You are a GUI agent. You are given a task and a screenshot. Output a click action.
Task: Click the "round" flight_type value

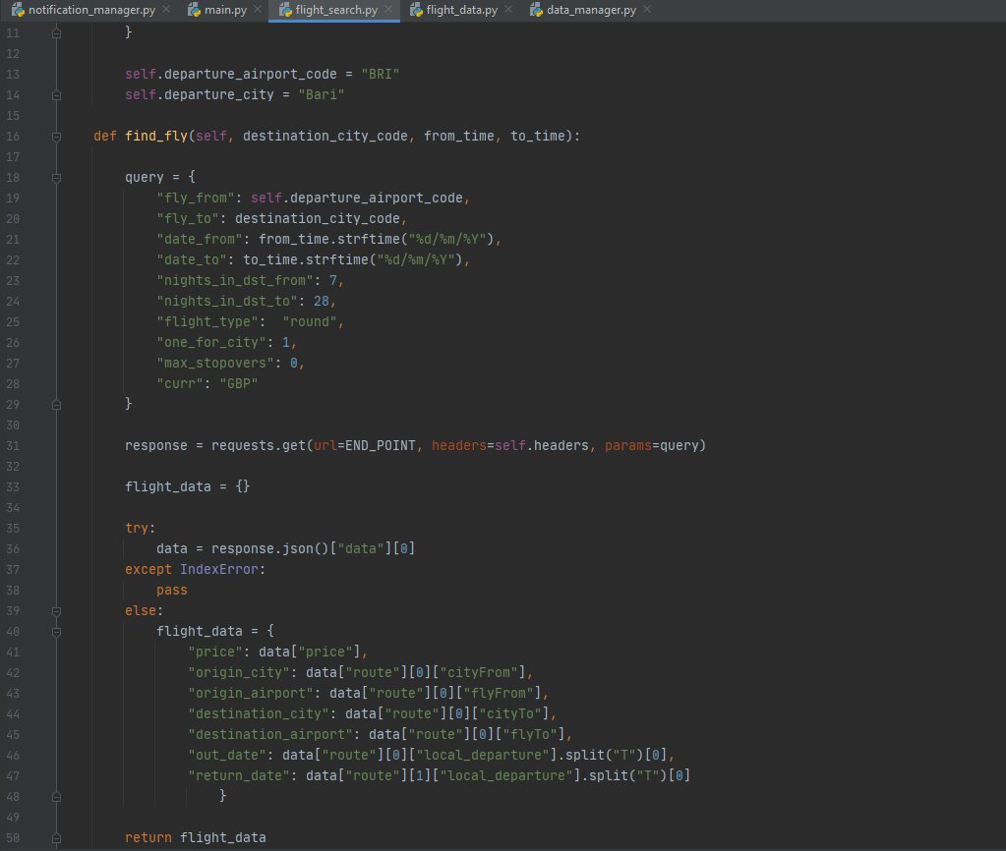[309, 321]
